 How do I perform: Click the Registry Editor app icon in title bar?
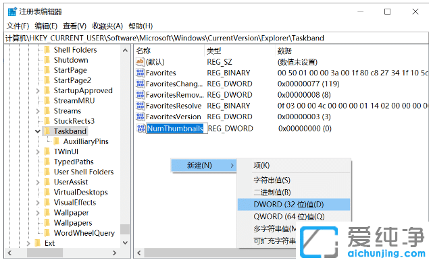pos(12,11)
